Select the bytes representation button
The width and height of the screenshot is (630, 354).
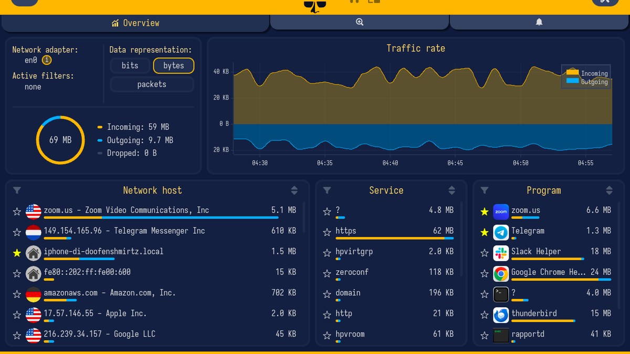coord(174,66)
